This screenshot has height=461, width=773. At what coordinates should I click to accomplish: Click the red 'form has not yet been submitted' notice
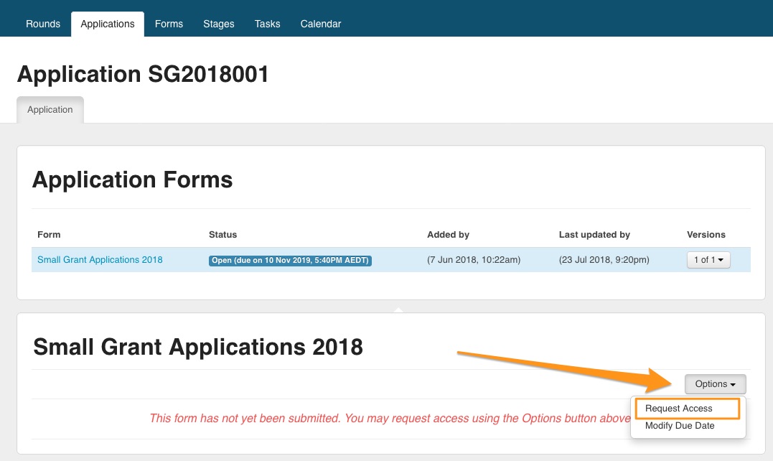(388, 419)
